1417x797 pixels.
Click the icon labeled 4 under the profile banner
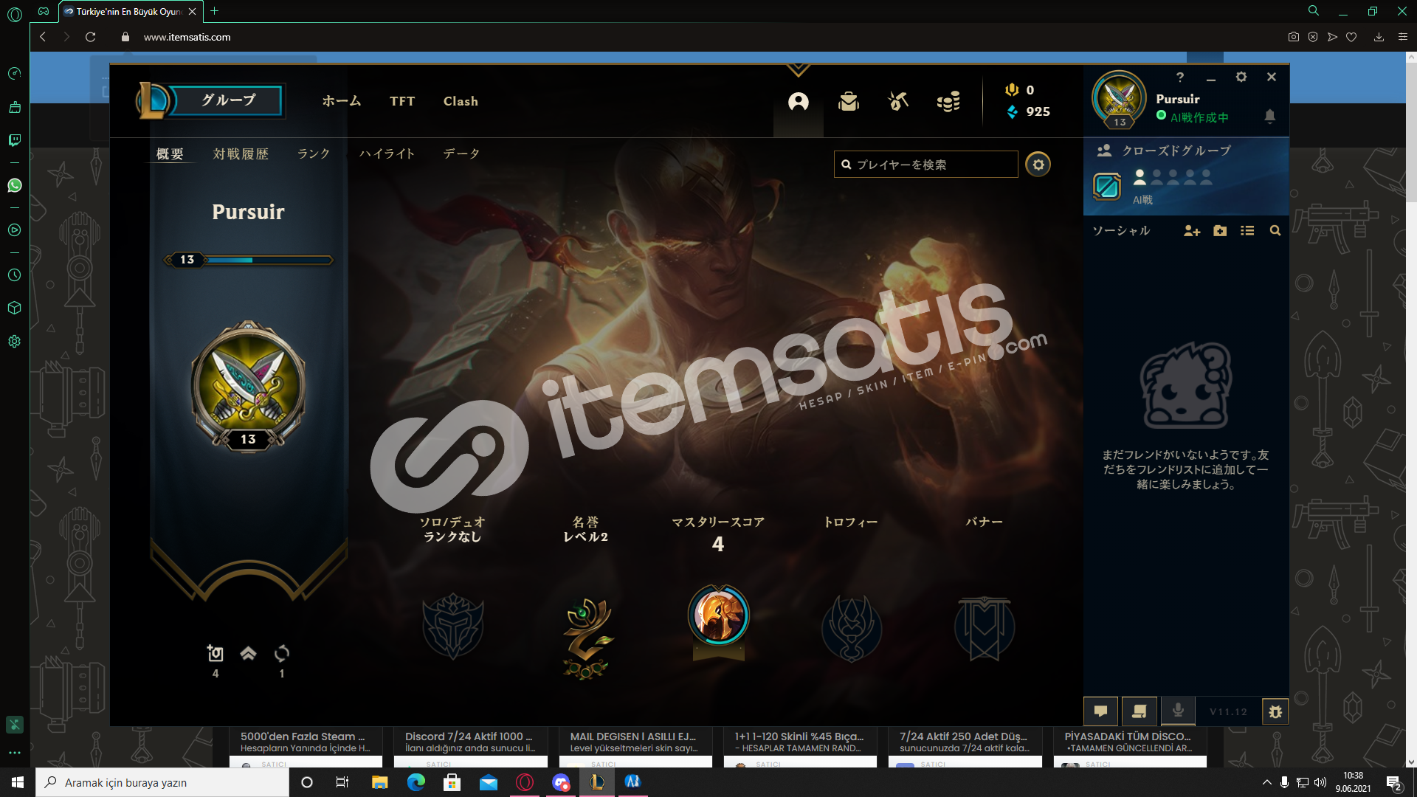(215, 653)
